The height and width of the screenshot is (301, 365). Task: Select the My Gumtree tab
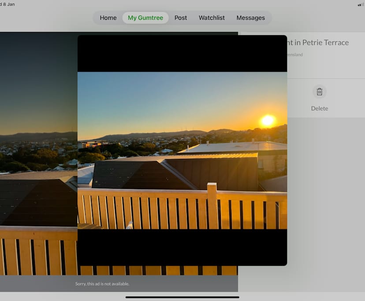145,18
